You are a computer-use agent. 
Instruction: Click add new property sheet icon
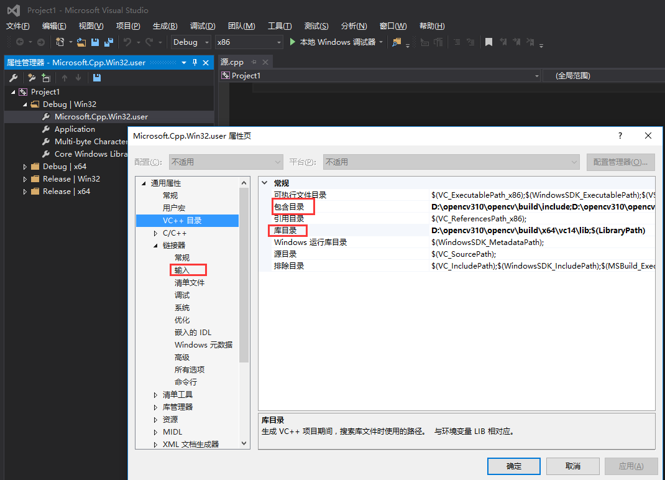[x=31, y=78]
